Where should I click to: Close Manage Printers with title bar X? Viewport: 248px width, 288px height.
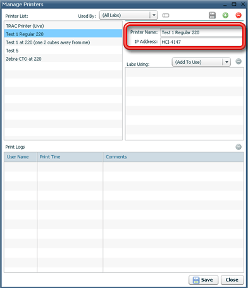243,4
